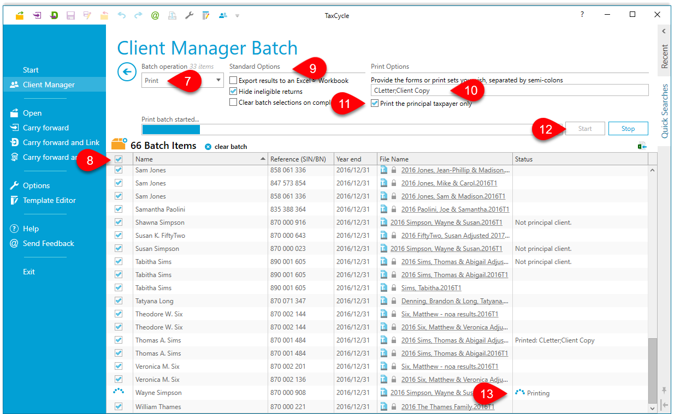Click the scrollbar up arrow of the batch table

coord(653,170)
